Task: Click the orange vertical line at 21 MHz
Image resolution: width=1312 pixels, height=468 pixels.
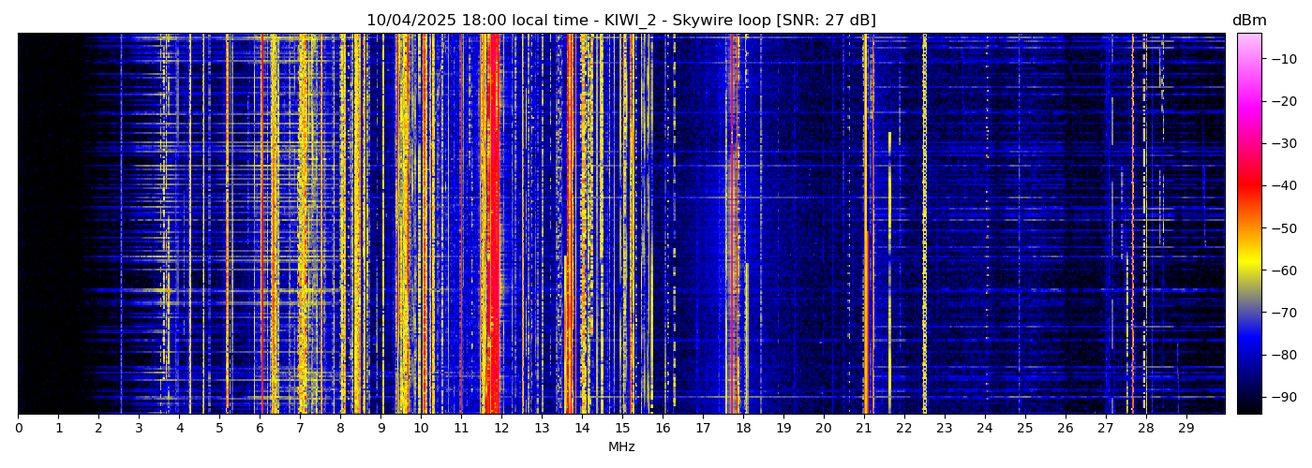Action: [864, 225]
